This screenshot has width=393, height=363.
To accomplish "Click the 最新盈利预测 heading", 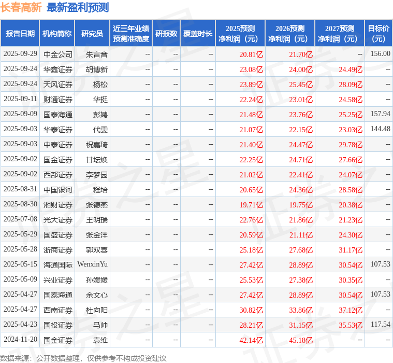I will coord(78,7).
